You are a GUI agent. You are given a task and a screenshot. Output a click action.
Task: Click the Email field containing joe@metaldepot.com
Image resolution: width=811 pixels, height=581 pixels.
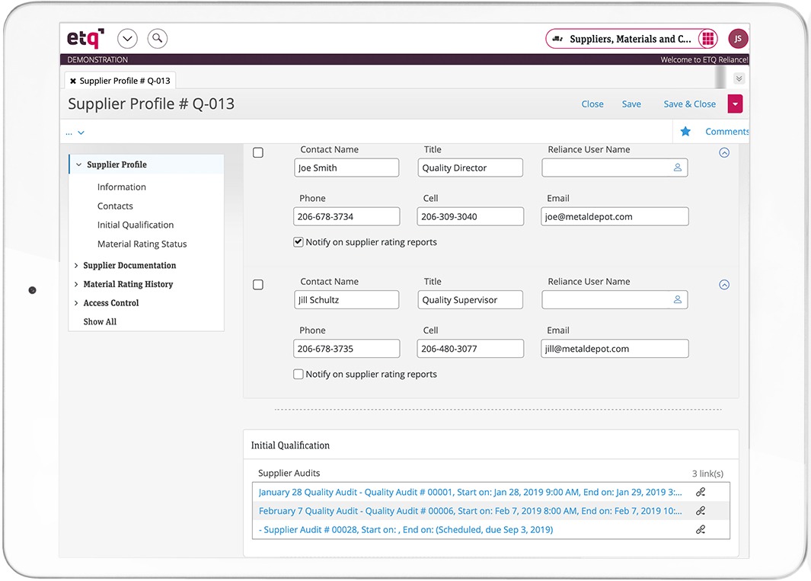pyautogui.click(x=615, y=217)
